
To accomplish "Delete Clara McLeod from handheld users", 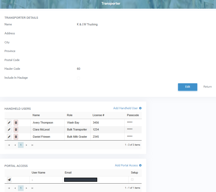I will [16, 129].
